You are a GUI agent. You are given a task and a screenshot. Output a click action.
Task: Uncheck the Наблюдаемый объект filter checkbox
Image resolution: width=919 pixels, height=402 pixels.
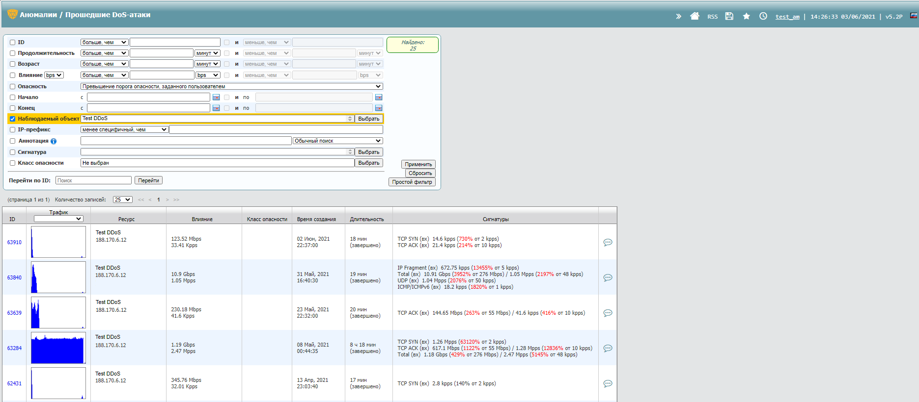click(13, 119)
